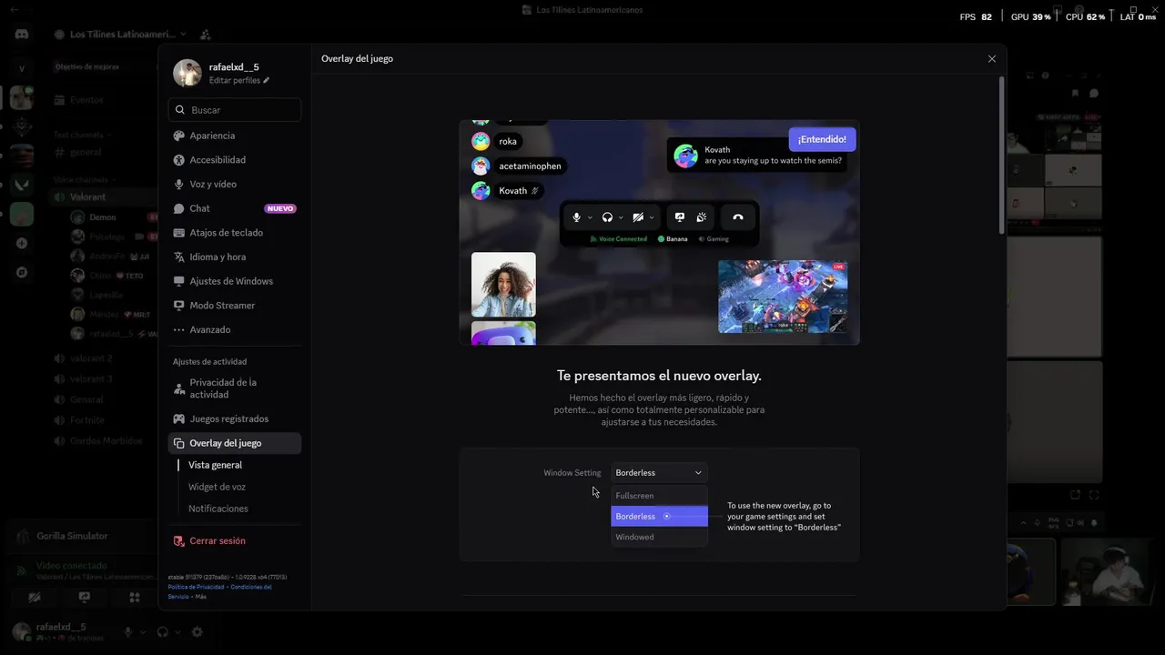
Task: Click user Demon in Valorant voice channel
Action: pyautogui.click(x=103, y=217)
